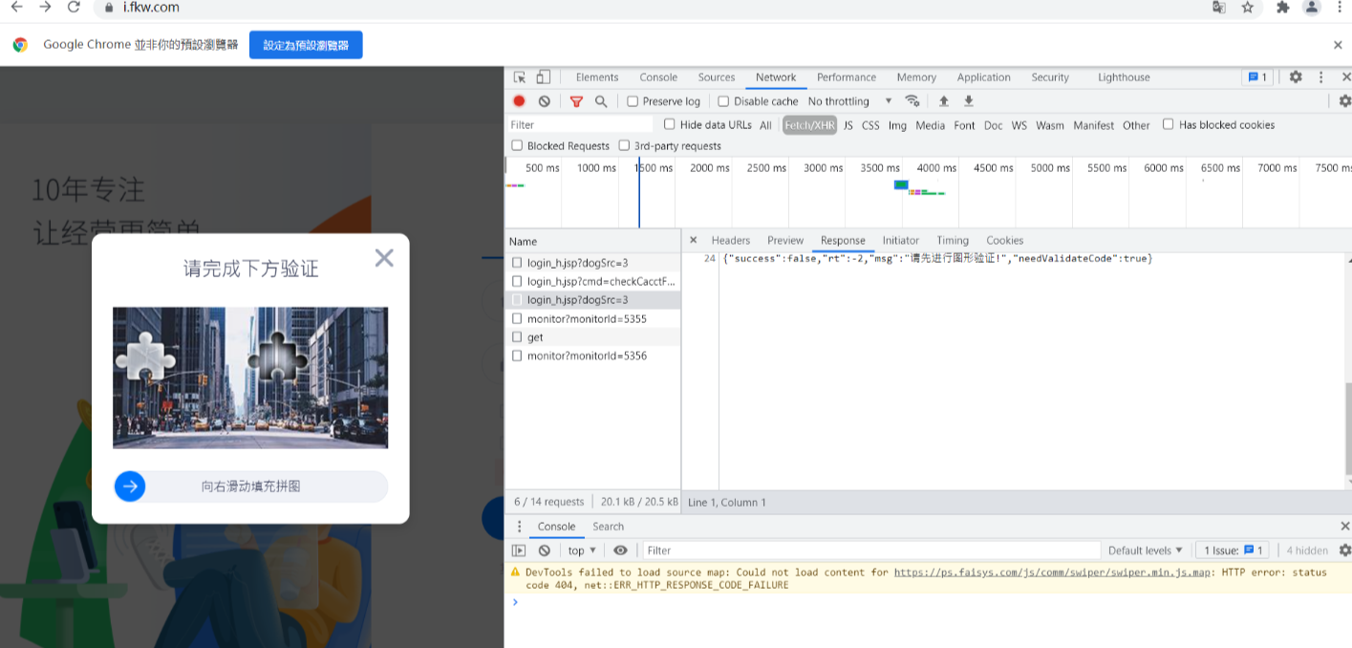This screenshot has height=648, width=1352.
Task: Open network search magnifier
Action: click(x=601, y=101)
